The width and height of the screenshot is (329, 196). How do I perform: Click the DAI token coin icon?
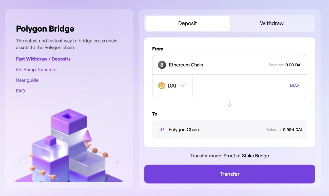coord(161,86)
